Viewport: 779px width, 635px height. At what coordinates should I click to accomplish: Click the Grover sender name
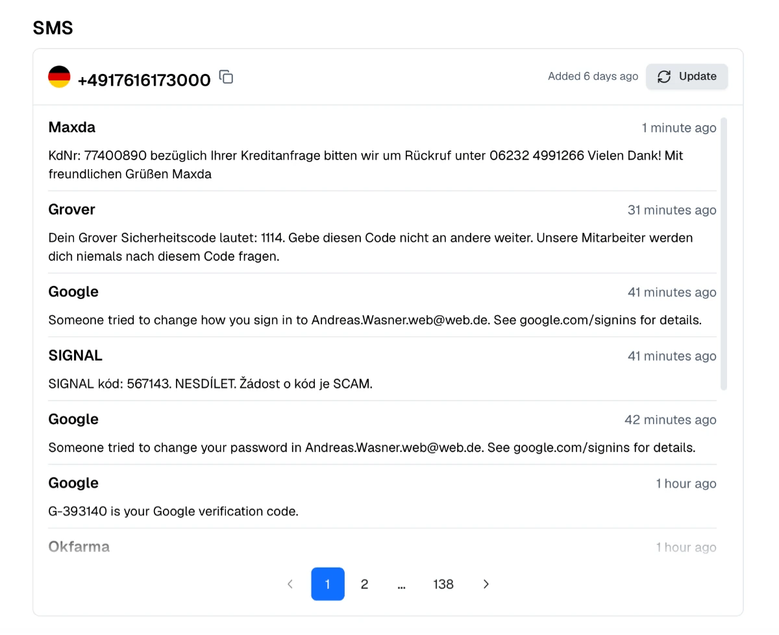(72, 210)
